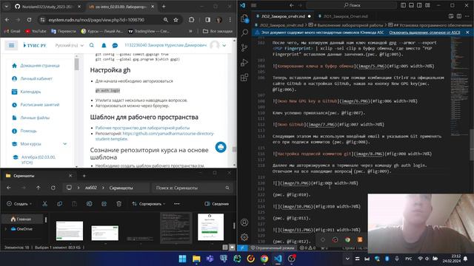The image size is (474, 266).
Task: Cut the selected file in File Explorer
Action: (x=44, y=204)
